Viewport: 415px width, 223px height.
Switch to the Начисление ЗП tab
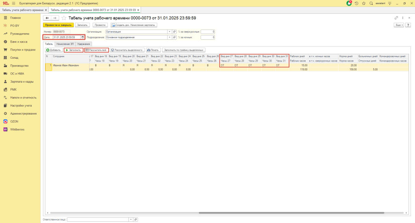pyautogui.click(x=65, y=44)
